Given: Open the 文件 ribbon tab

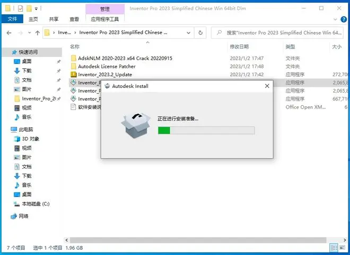Looking at the screenshot, I should click(12, 19).
